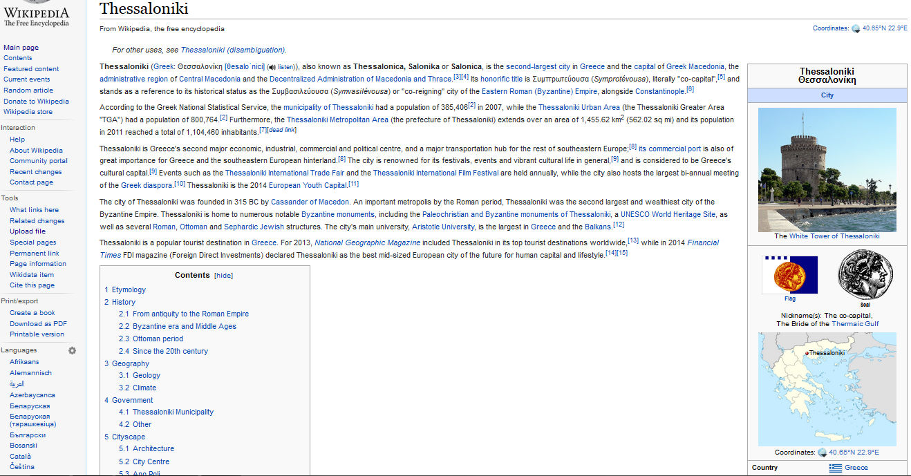911x476 pixels.
Task: Open the Thessaloniki seal coin image
Action: 865,274
